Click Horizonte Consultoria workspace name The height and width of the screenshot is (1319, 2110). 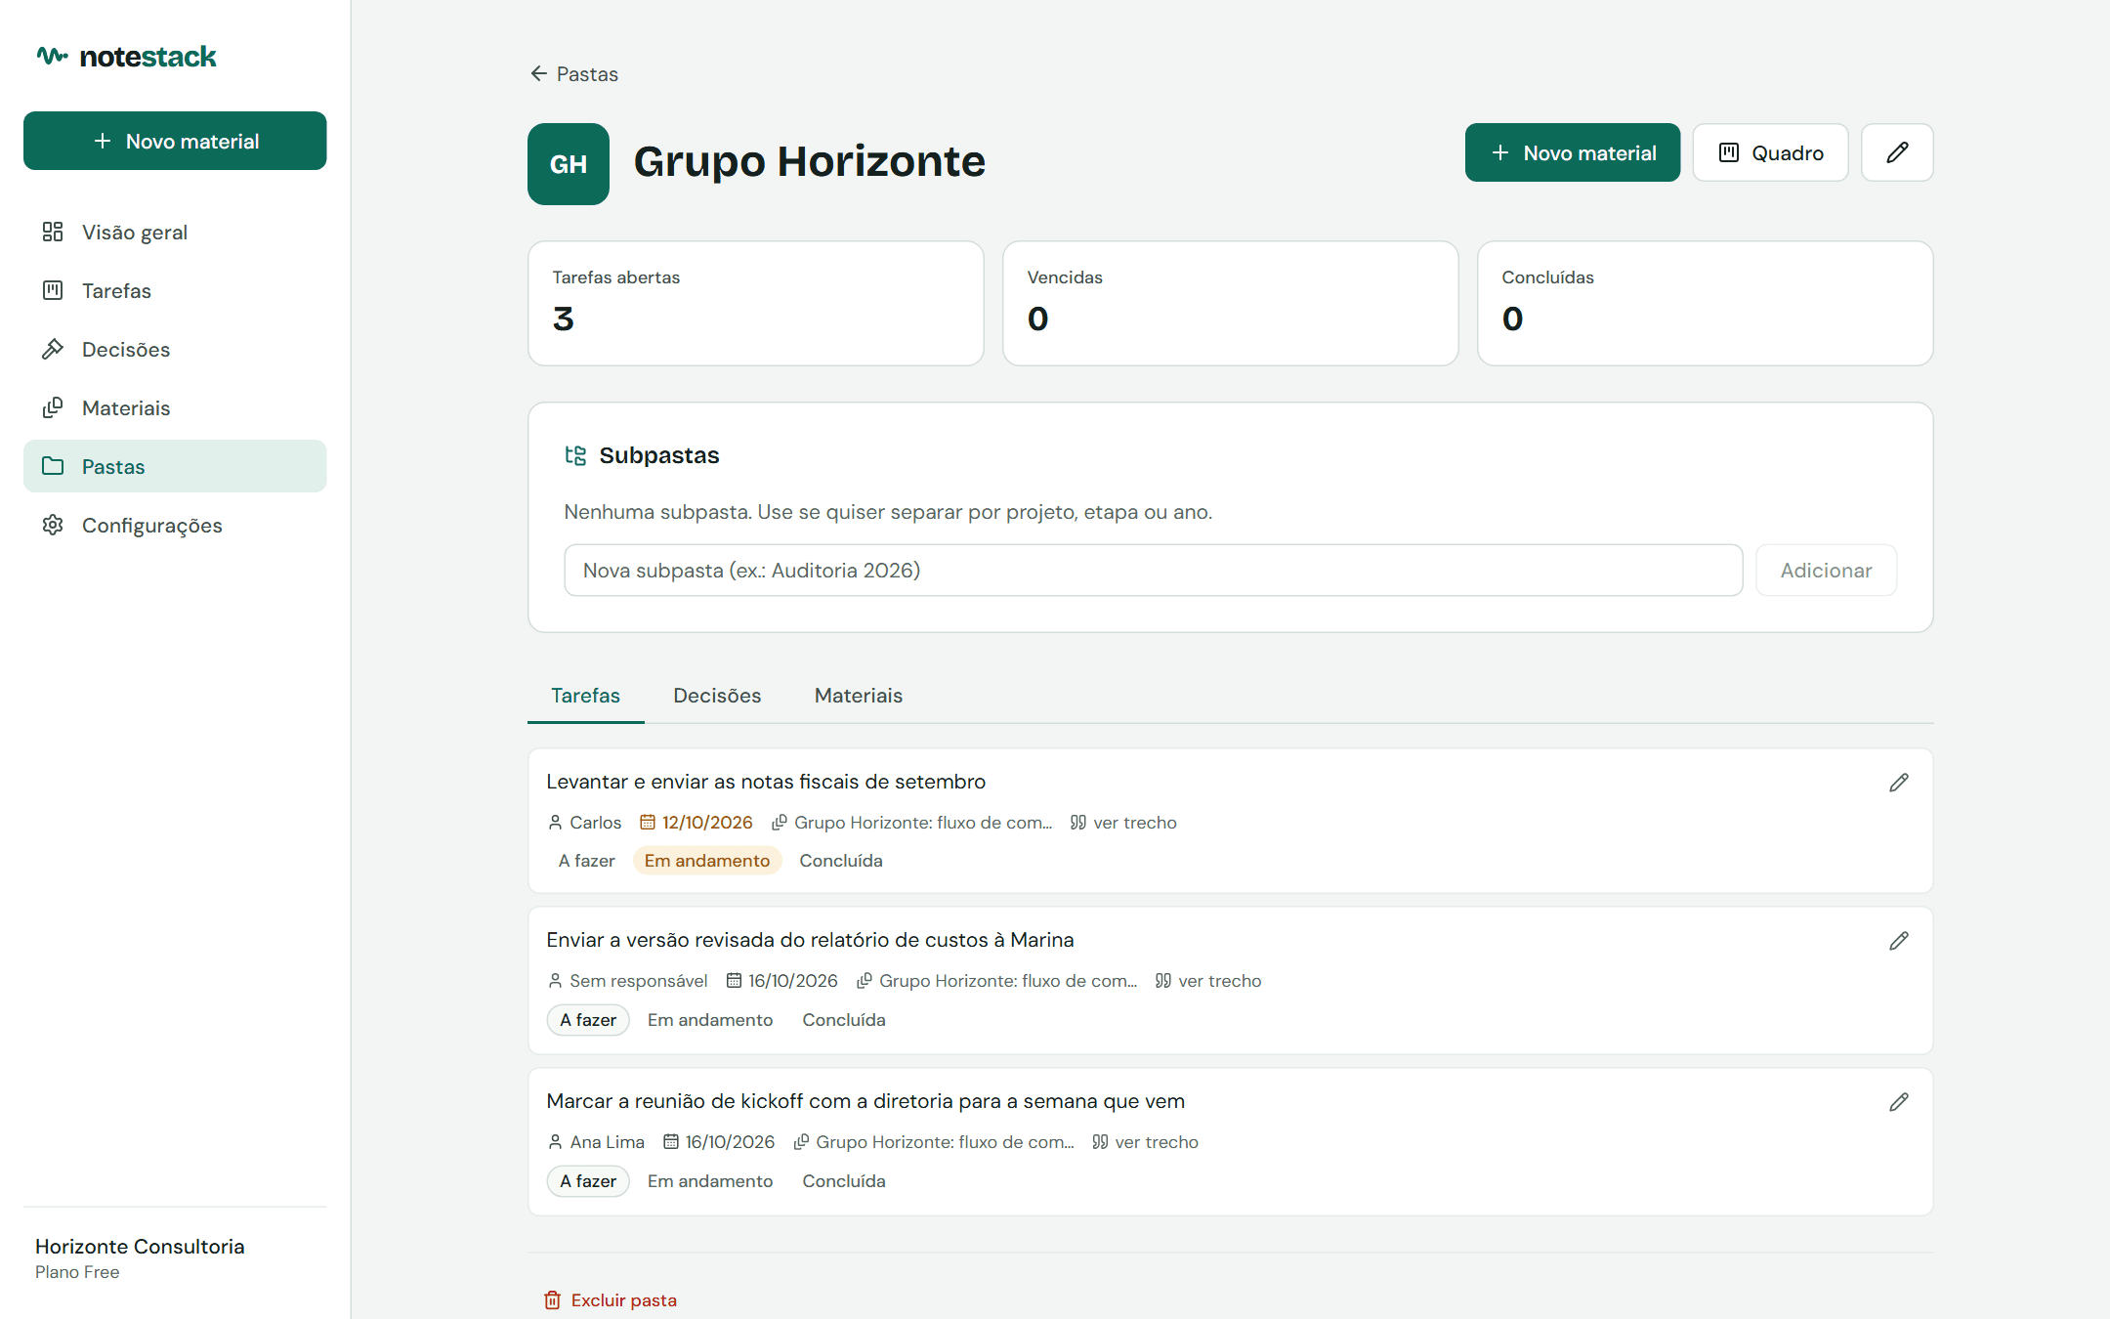click(x=140, y=1247)
